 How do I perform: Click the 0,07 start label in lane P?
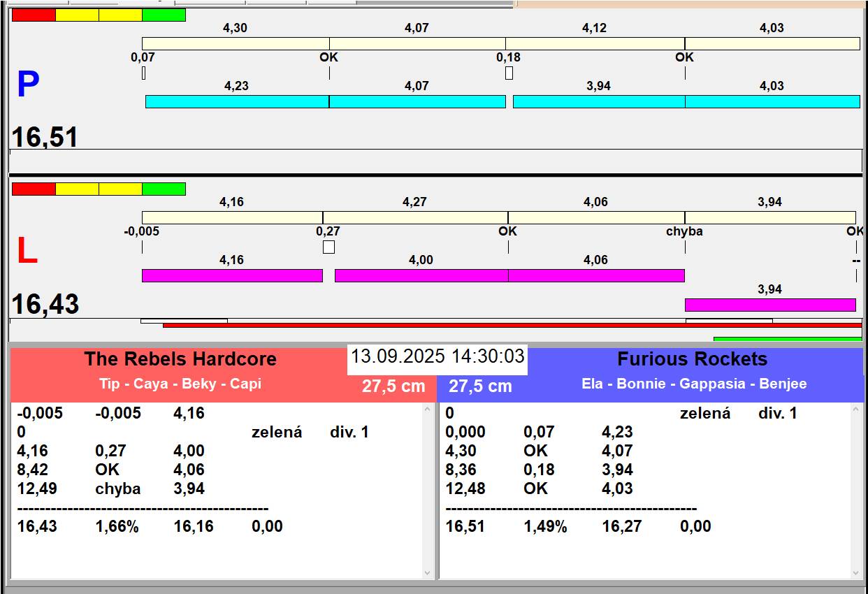[x=143, y=57]
